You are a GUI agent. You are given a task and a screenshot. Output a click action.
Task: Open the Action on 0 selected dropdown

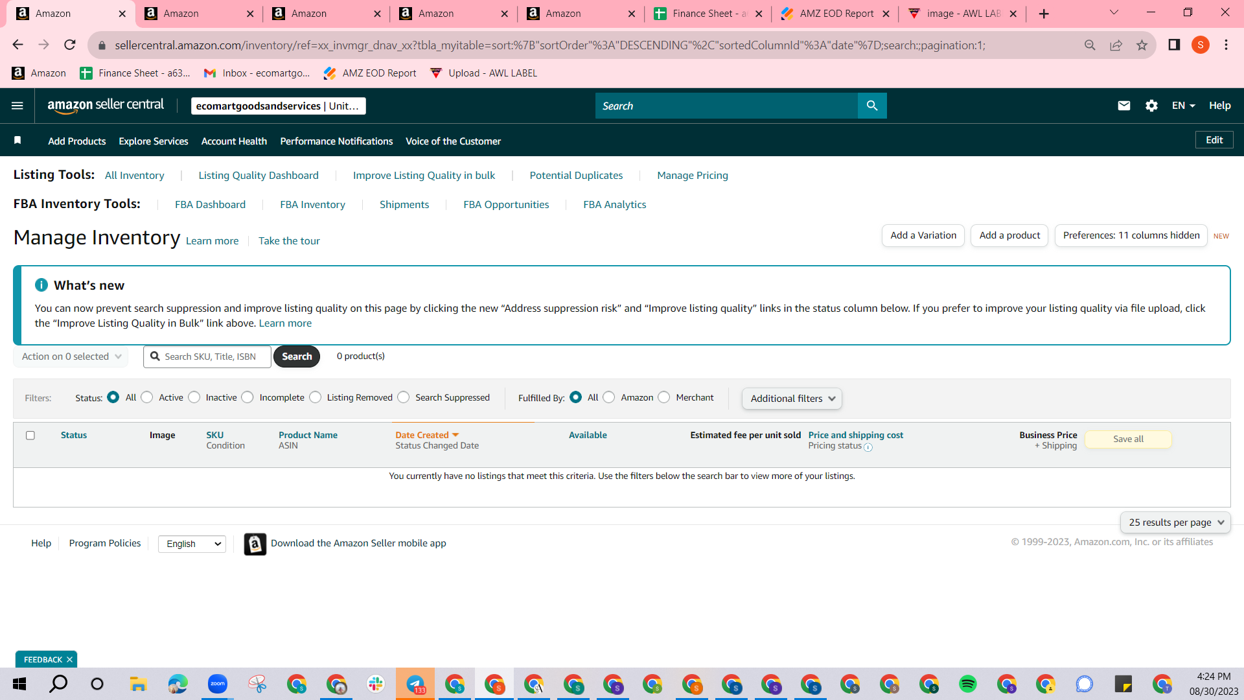pyautogui.click(x=71, y=356)
